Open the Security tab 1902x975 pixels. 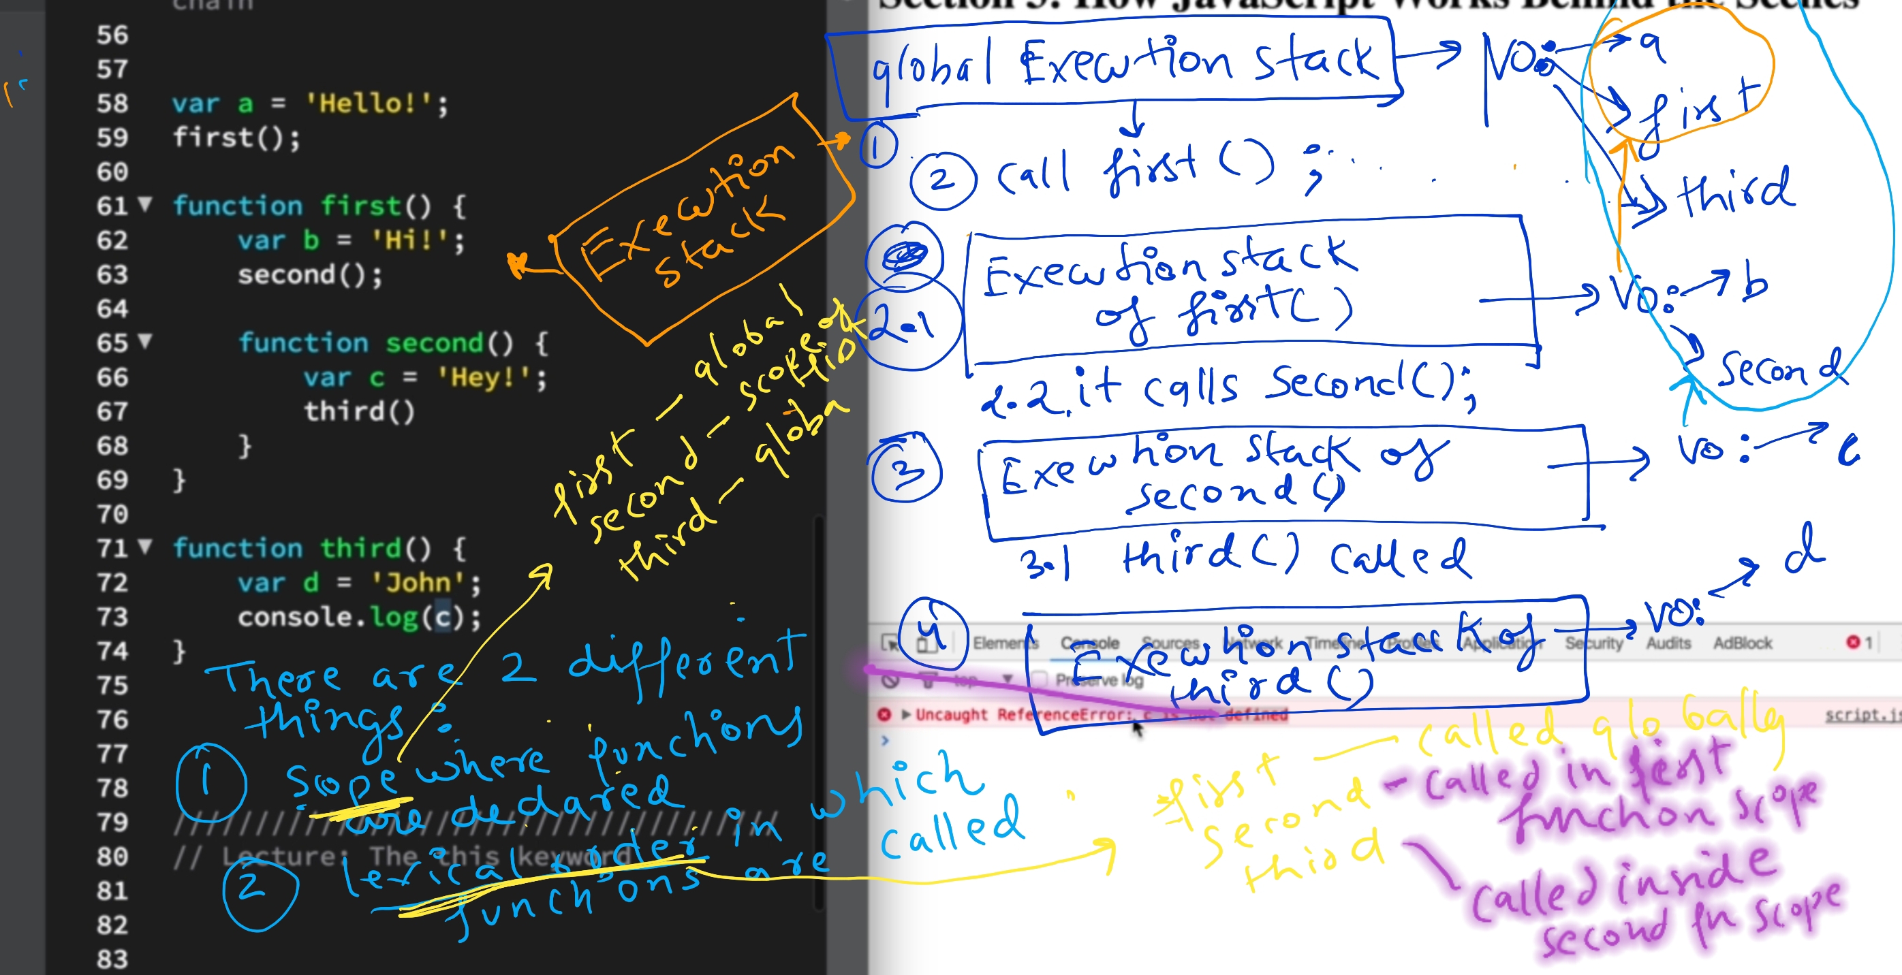click(1594, 643)
